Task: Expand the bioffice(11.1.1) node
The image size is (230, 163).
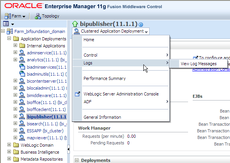Action: 15,102
